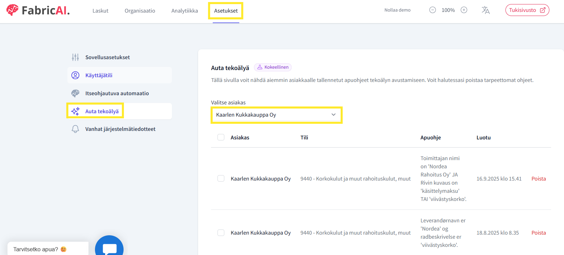The width and height of the screenshot is (564, 255).
Task: Click the Sovellusasetukset sliders icon
Action: (75, 57)
